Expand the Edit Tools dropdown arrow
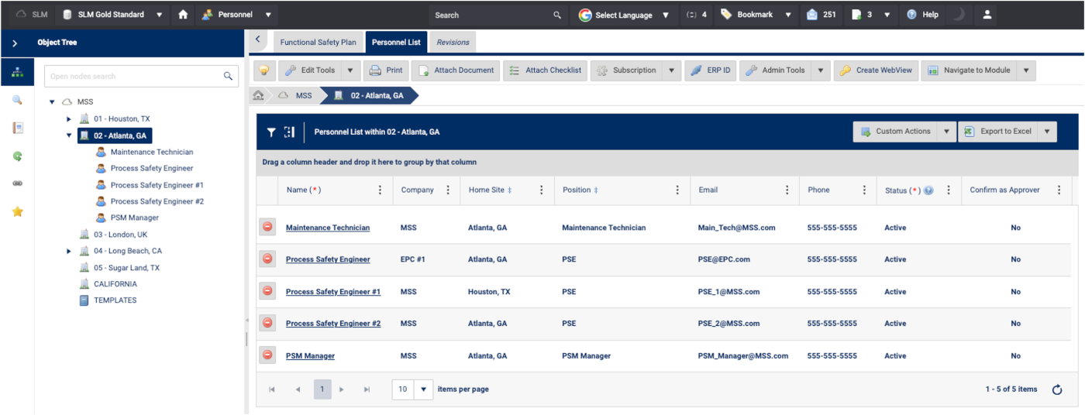Image resolution: width=1085 pixels, height=415 pixels. [350, 70]
